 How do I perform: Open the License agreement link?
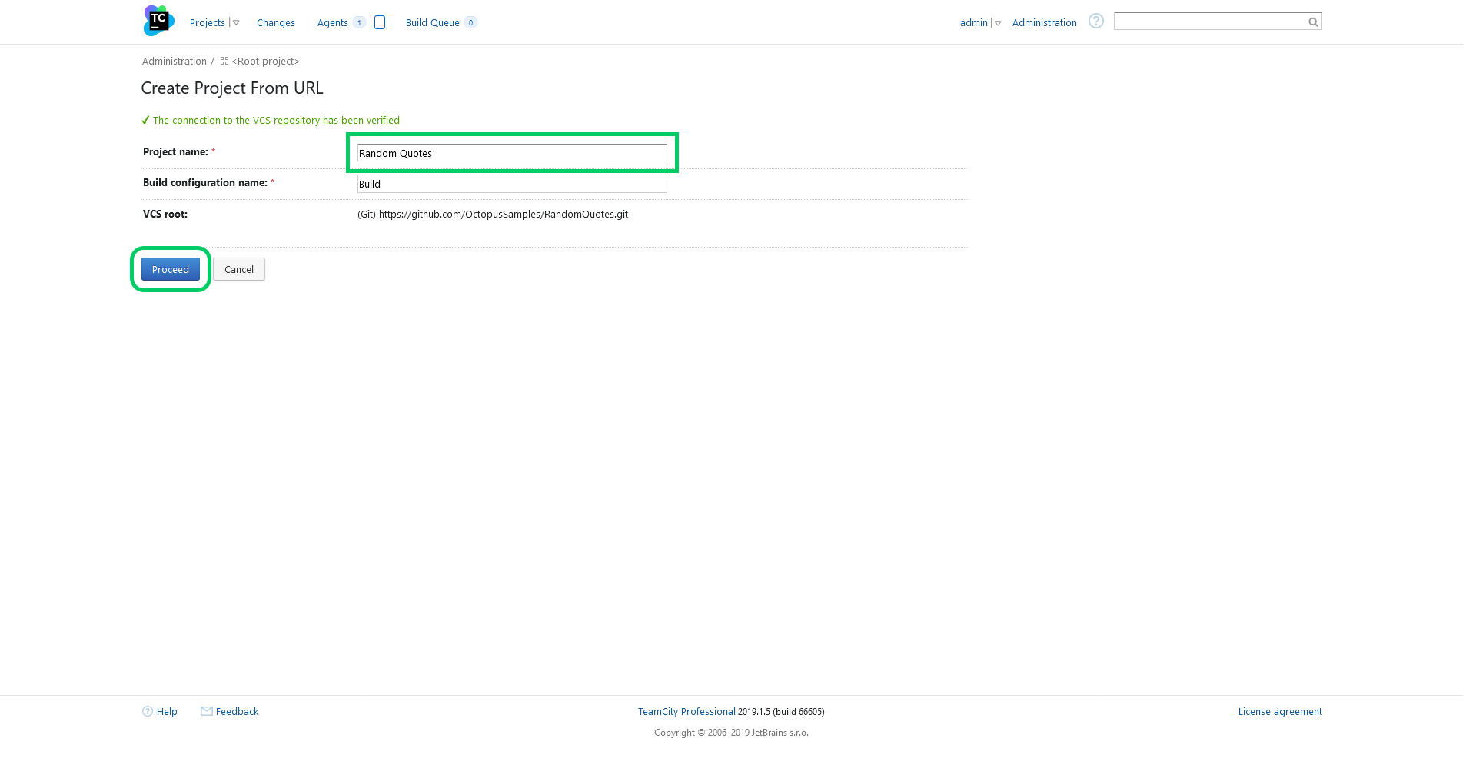(1280, 712)
